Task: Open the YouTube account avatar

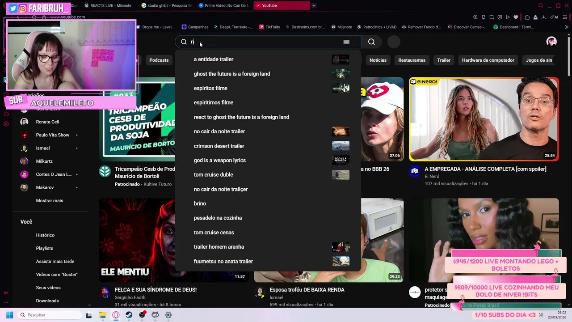Action: tap(551, 42)
